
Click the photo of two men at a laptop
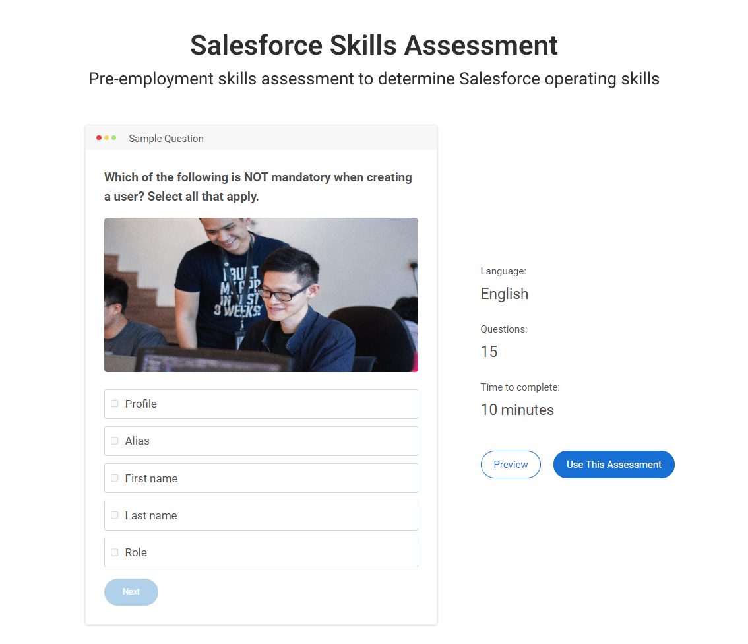(261, 295)
